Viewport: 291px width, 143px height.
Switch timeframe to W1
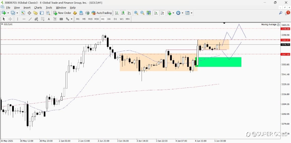(x=121, y=19)
